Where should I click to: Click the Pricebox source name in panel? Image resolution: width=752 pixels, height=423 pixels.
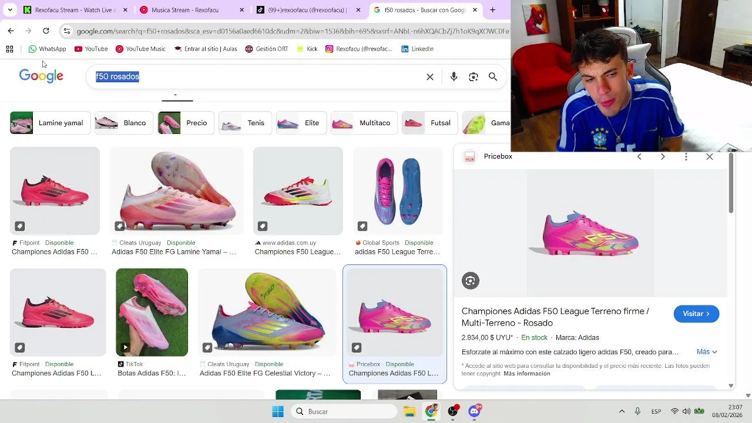click(x=498, y=156)
